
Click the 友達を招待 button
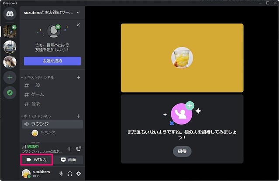pyautogui.click(x=52, y=61)
